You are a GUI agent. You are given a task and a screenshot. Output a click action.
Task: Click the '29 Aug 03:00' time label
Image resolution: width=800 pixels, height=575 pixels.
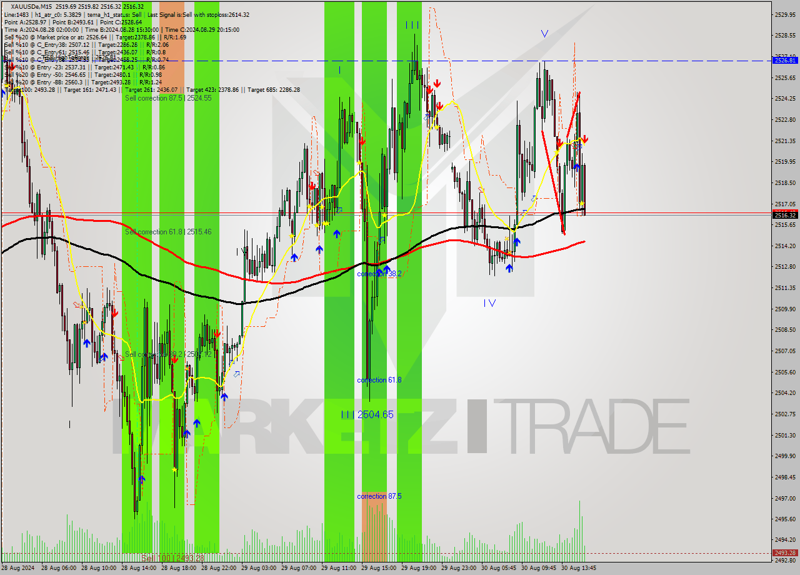coord(259,568)
